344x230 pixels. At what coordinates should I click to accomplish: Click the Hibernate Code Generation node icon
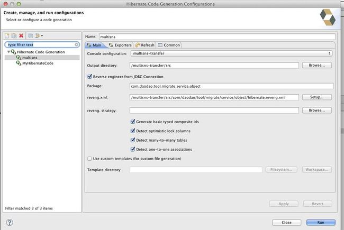(14, 52)
